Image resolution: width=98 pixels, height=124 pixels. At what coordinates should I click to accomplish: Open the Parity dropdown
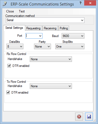42,47
